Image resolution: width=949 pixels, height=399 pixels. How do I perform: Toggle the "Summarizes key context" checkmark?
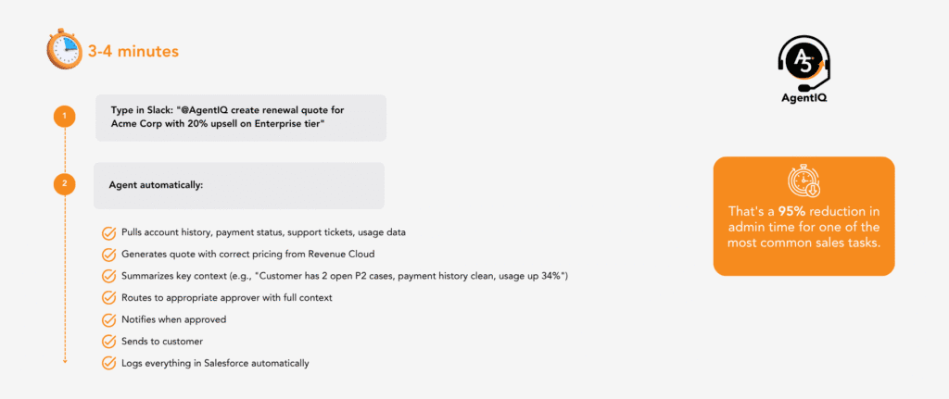108,276
